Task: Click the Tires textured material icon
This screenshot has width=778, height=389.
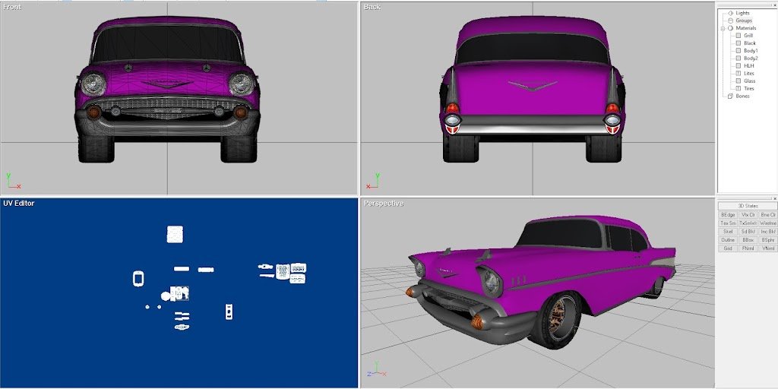Action: (x=738, y=88)
